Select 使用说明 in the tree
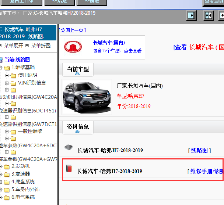 coord(28,75)
